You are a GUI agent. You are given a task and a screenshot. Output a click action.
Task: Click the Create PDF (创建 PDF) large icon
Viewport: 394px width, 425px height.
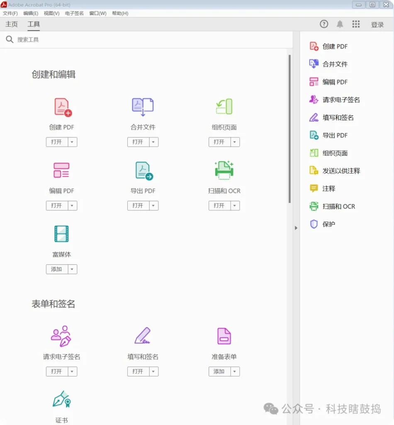point(63,107)
